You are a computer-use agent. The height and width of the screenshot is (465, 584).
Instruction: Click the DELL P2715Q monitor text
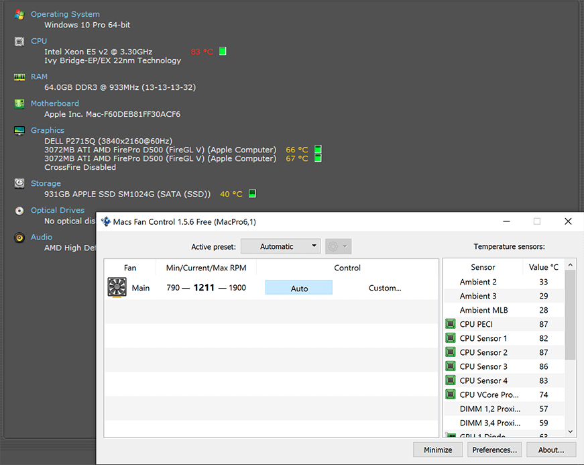(x=109, y=141)
